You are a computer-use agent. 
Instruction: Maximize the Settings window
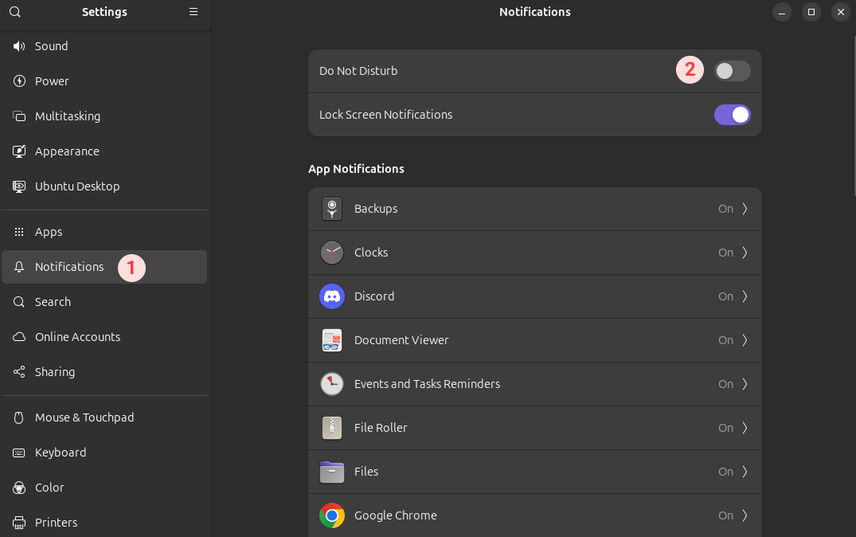[x=811, y=12]
